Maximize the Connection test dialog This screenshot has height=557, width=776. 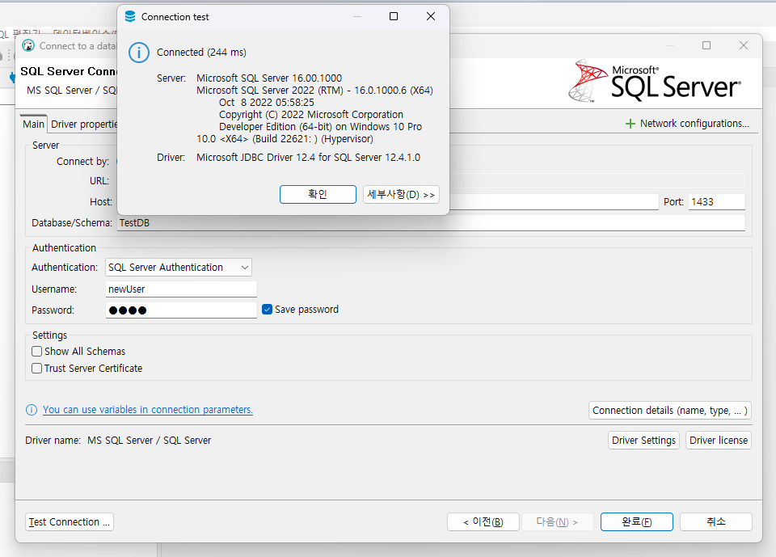click(394, 16)
